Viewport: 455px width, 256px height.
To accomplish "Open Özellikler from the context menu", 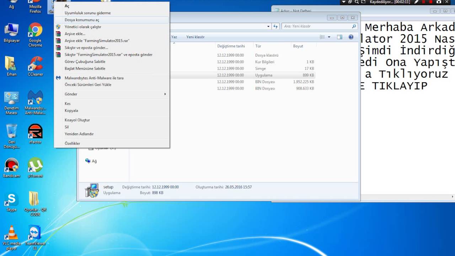I will 112,143.
